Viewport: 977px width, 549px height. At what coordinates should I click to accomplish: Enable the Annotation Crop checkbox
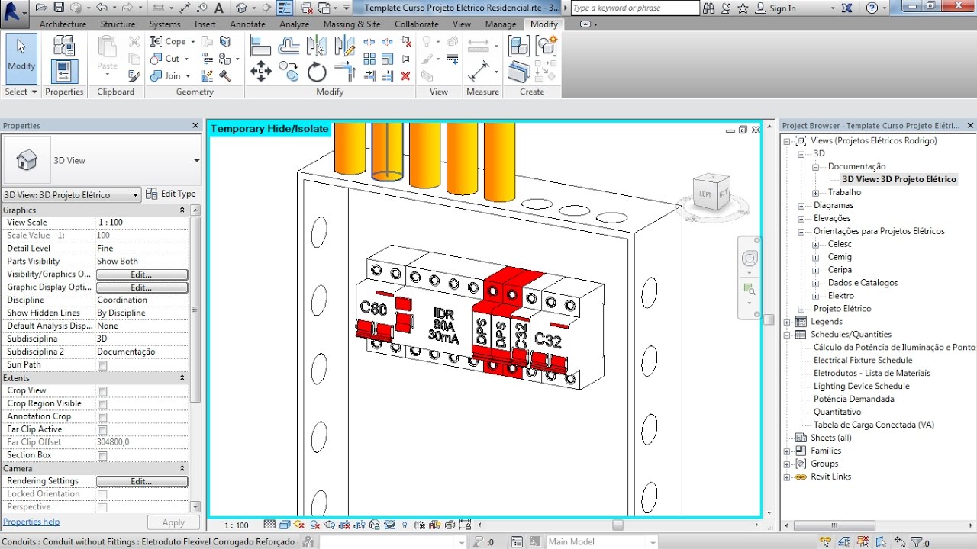click(x=102, y=417)
